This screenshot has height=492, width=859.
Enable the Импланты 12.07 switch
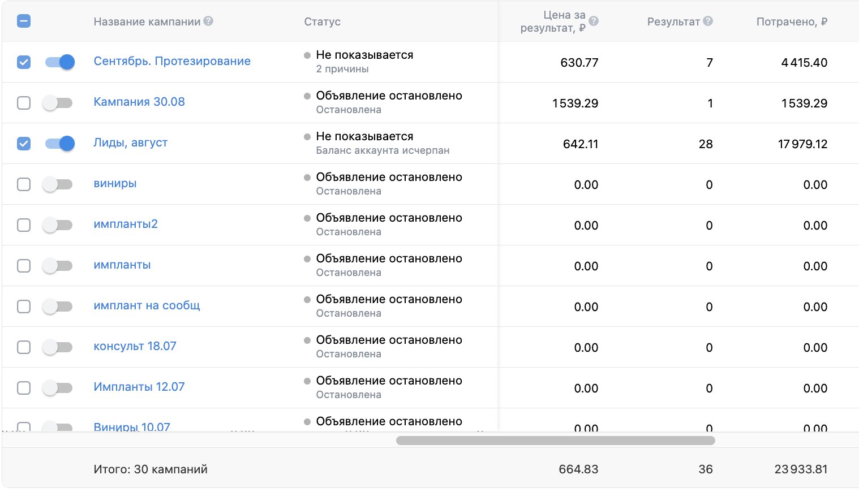pyautogui.click(x=58, y=388)
